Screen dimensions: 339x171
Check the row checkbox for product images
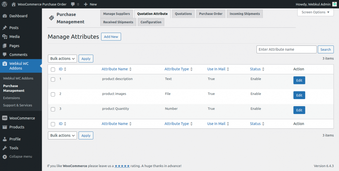53,94
